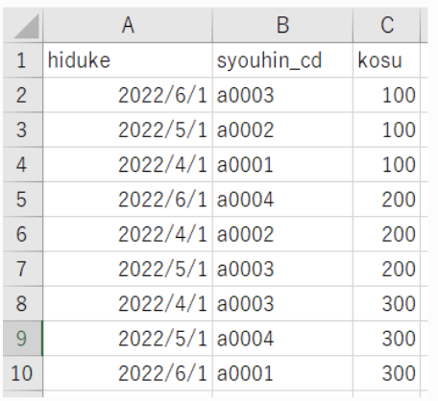Click the kosu header cell
This screenshot has width=438, height=401.
point(386,60)
